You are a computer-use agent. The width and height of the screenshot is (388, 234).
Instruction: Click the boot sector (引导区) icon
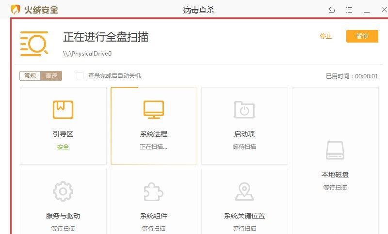pyautogui.click(x=63, y=110)
